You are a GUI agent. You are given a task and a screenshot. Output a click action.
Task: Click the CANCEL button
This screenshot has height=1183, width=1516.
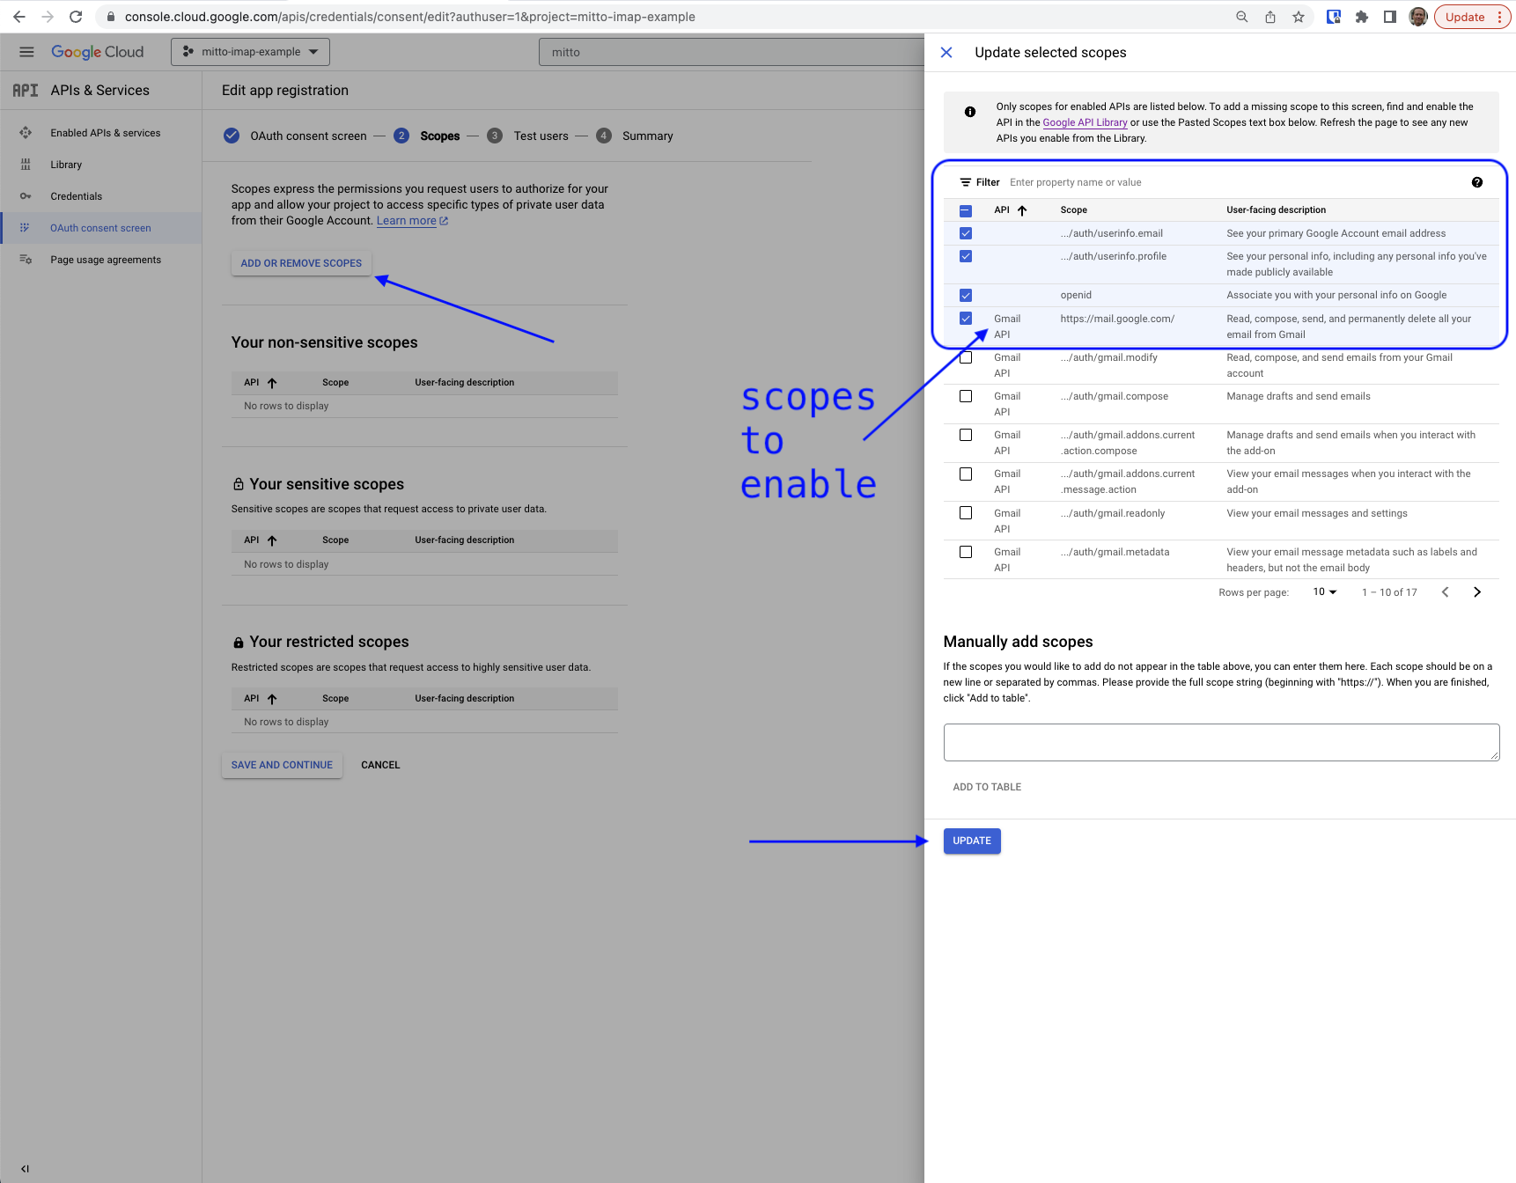pos(380,765)
